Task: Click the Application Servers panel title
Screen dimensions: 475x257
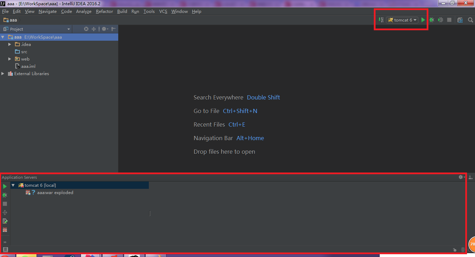Action: 19,177
